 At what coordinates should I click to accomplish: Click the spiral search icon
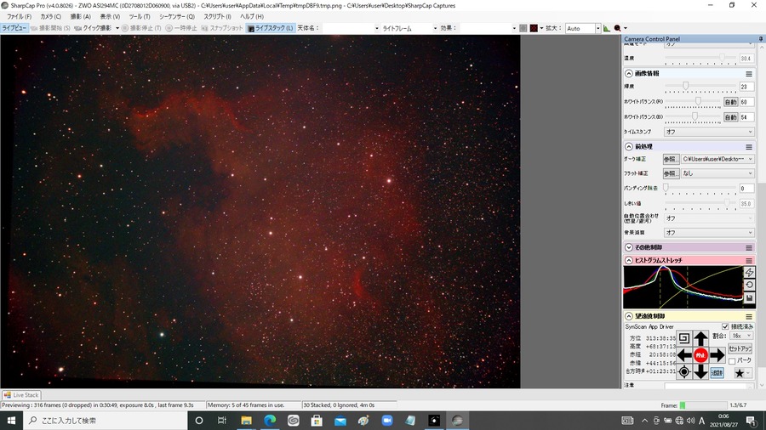[x=684, y=338]
